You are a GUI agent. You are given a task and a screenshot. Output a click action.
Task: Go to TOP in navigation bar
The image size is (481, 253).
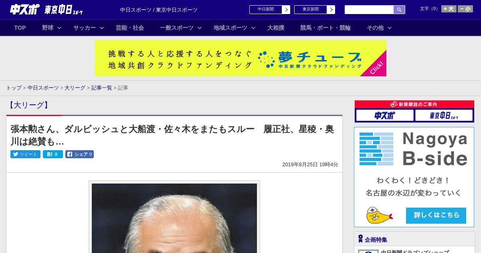coord(20,28)
